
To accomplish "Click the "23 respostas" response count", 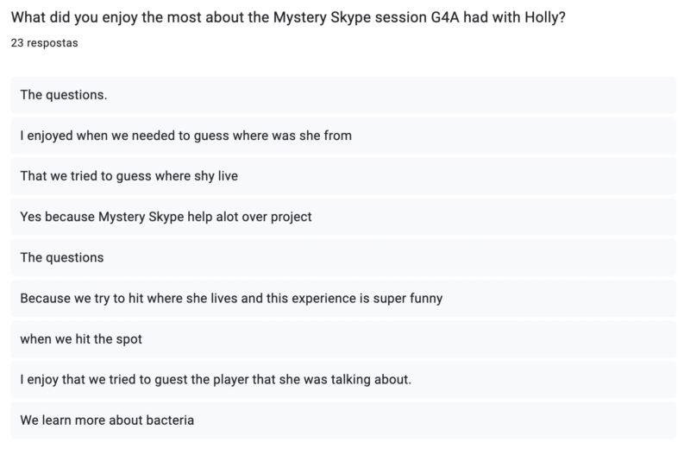I will point(44,42).
